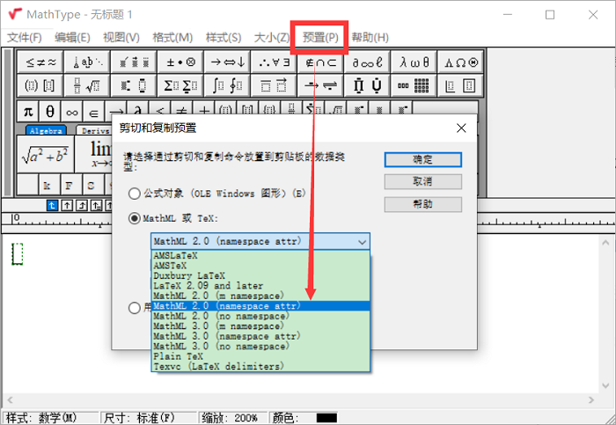Cancel the dialog with 取消
This screenshot has width=616, height=425.
coord(422,181)
